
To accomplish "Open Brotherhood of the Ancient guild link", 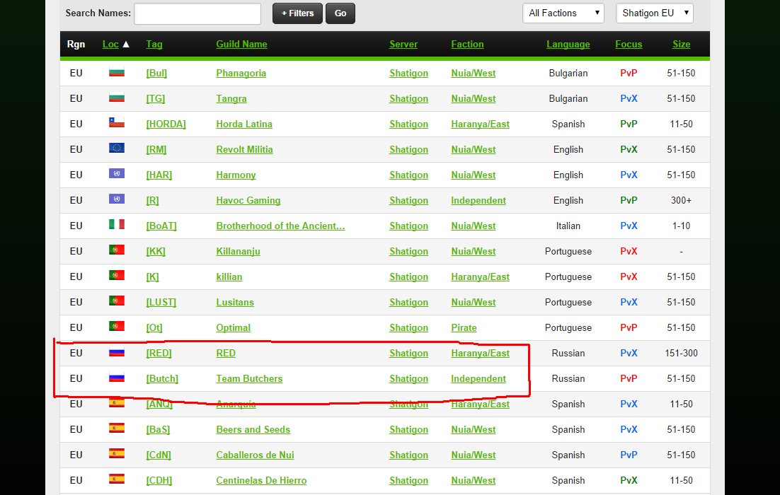I will tap(280, 226).
